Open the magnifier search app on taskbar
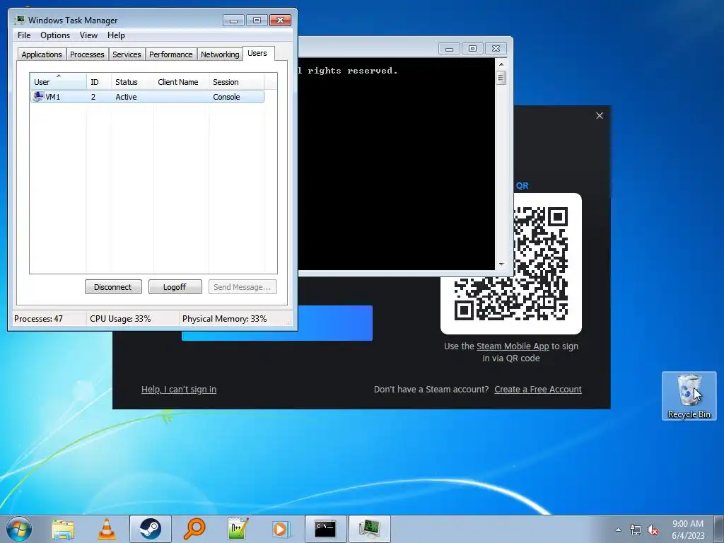 pyautogui.click(x=194, y=529)
